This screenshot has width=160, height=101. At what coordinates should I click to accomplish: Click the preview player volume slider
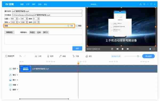click(x=146, y=49)
